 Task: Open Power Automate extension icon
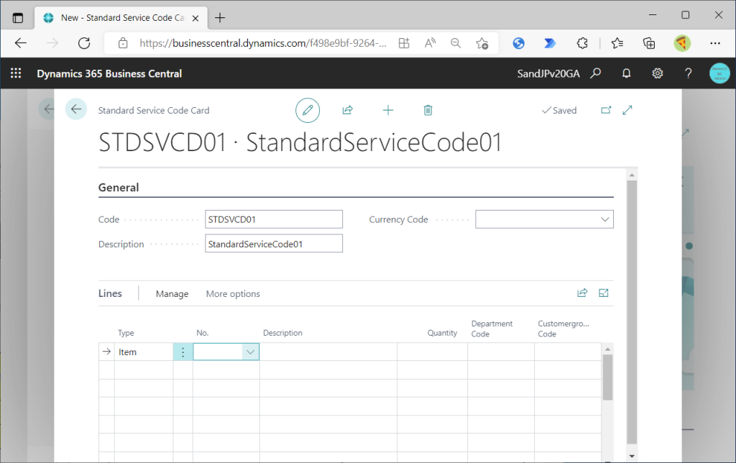[x=550, y=43]
